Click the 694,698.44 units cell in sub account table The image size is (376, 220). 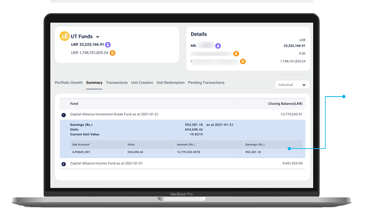(150, 152)
